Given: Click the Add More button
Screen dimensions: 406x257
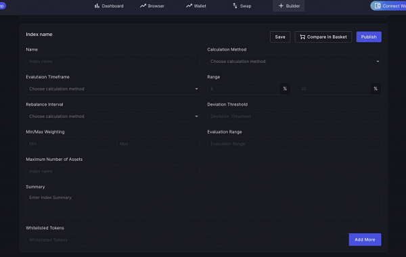Looking at the screenshot, I should pos(365,239).
